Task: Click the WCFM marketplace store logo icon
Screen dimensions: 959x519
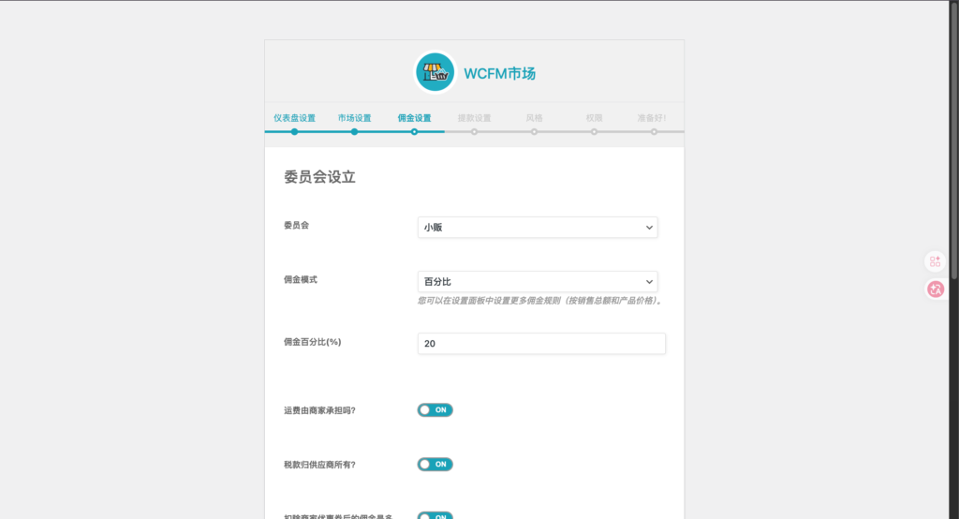Action: coord(435,72)
